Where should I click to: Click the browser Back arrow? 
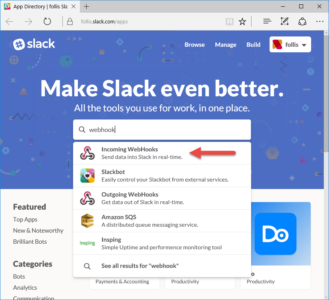(x=10, y=21)
